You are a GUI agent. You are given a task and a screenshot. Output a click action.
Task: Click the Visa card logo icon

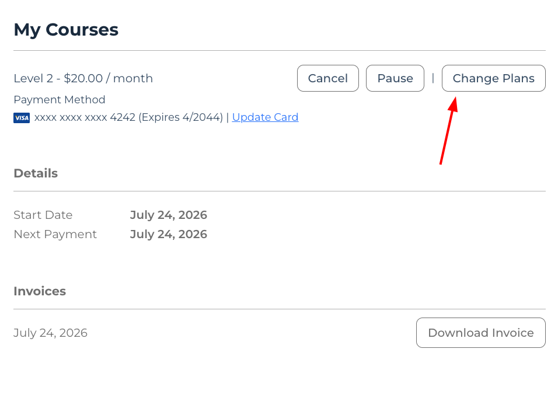coord(22,118)
